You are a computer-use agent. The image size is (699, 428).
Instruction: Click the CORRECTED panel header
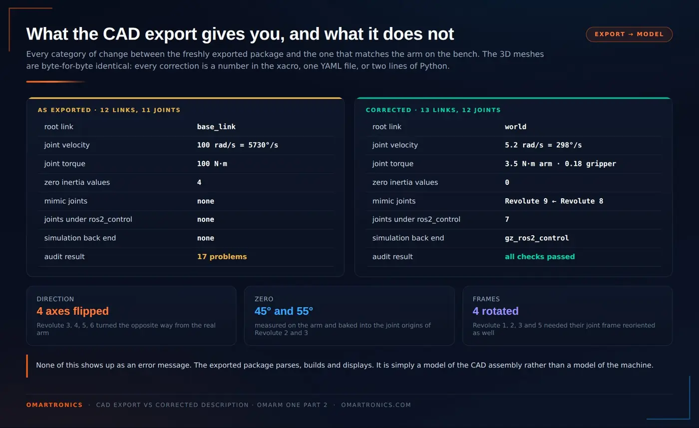coord(433,110)
